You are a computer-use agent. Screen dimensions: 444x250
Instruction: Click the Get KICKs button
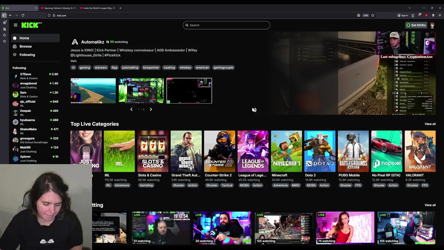click(416, 25)
